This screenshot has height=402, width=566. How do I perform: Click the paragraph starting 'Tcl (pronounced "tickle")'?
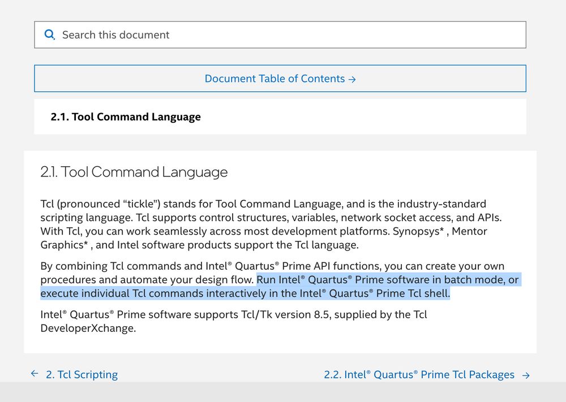[271, 224]
